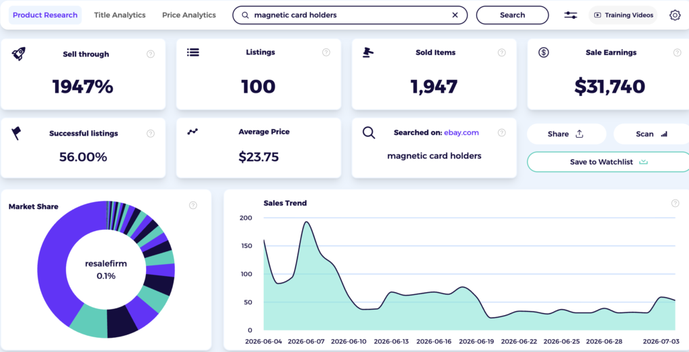Click the Sale Earnings help icon
Screen dimensions: 689x352
(x=677, y=52)
